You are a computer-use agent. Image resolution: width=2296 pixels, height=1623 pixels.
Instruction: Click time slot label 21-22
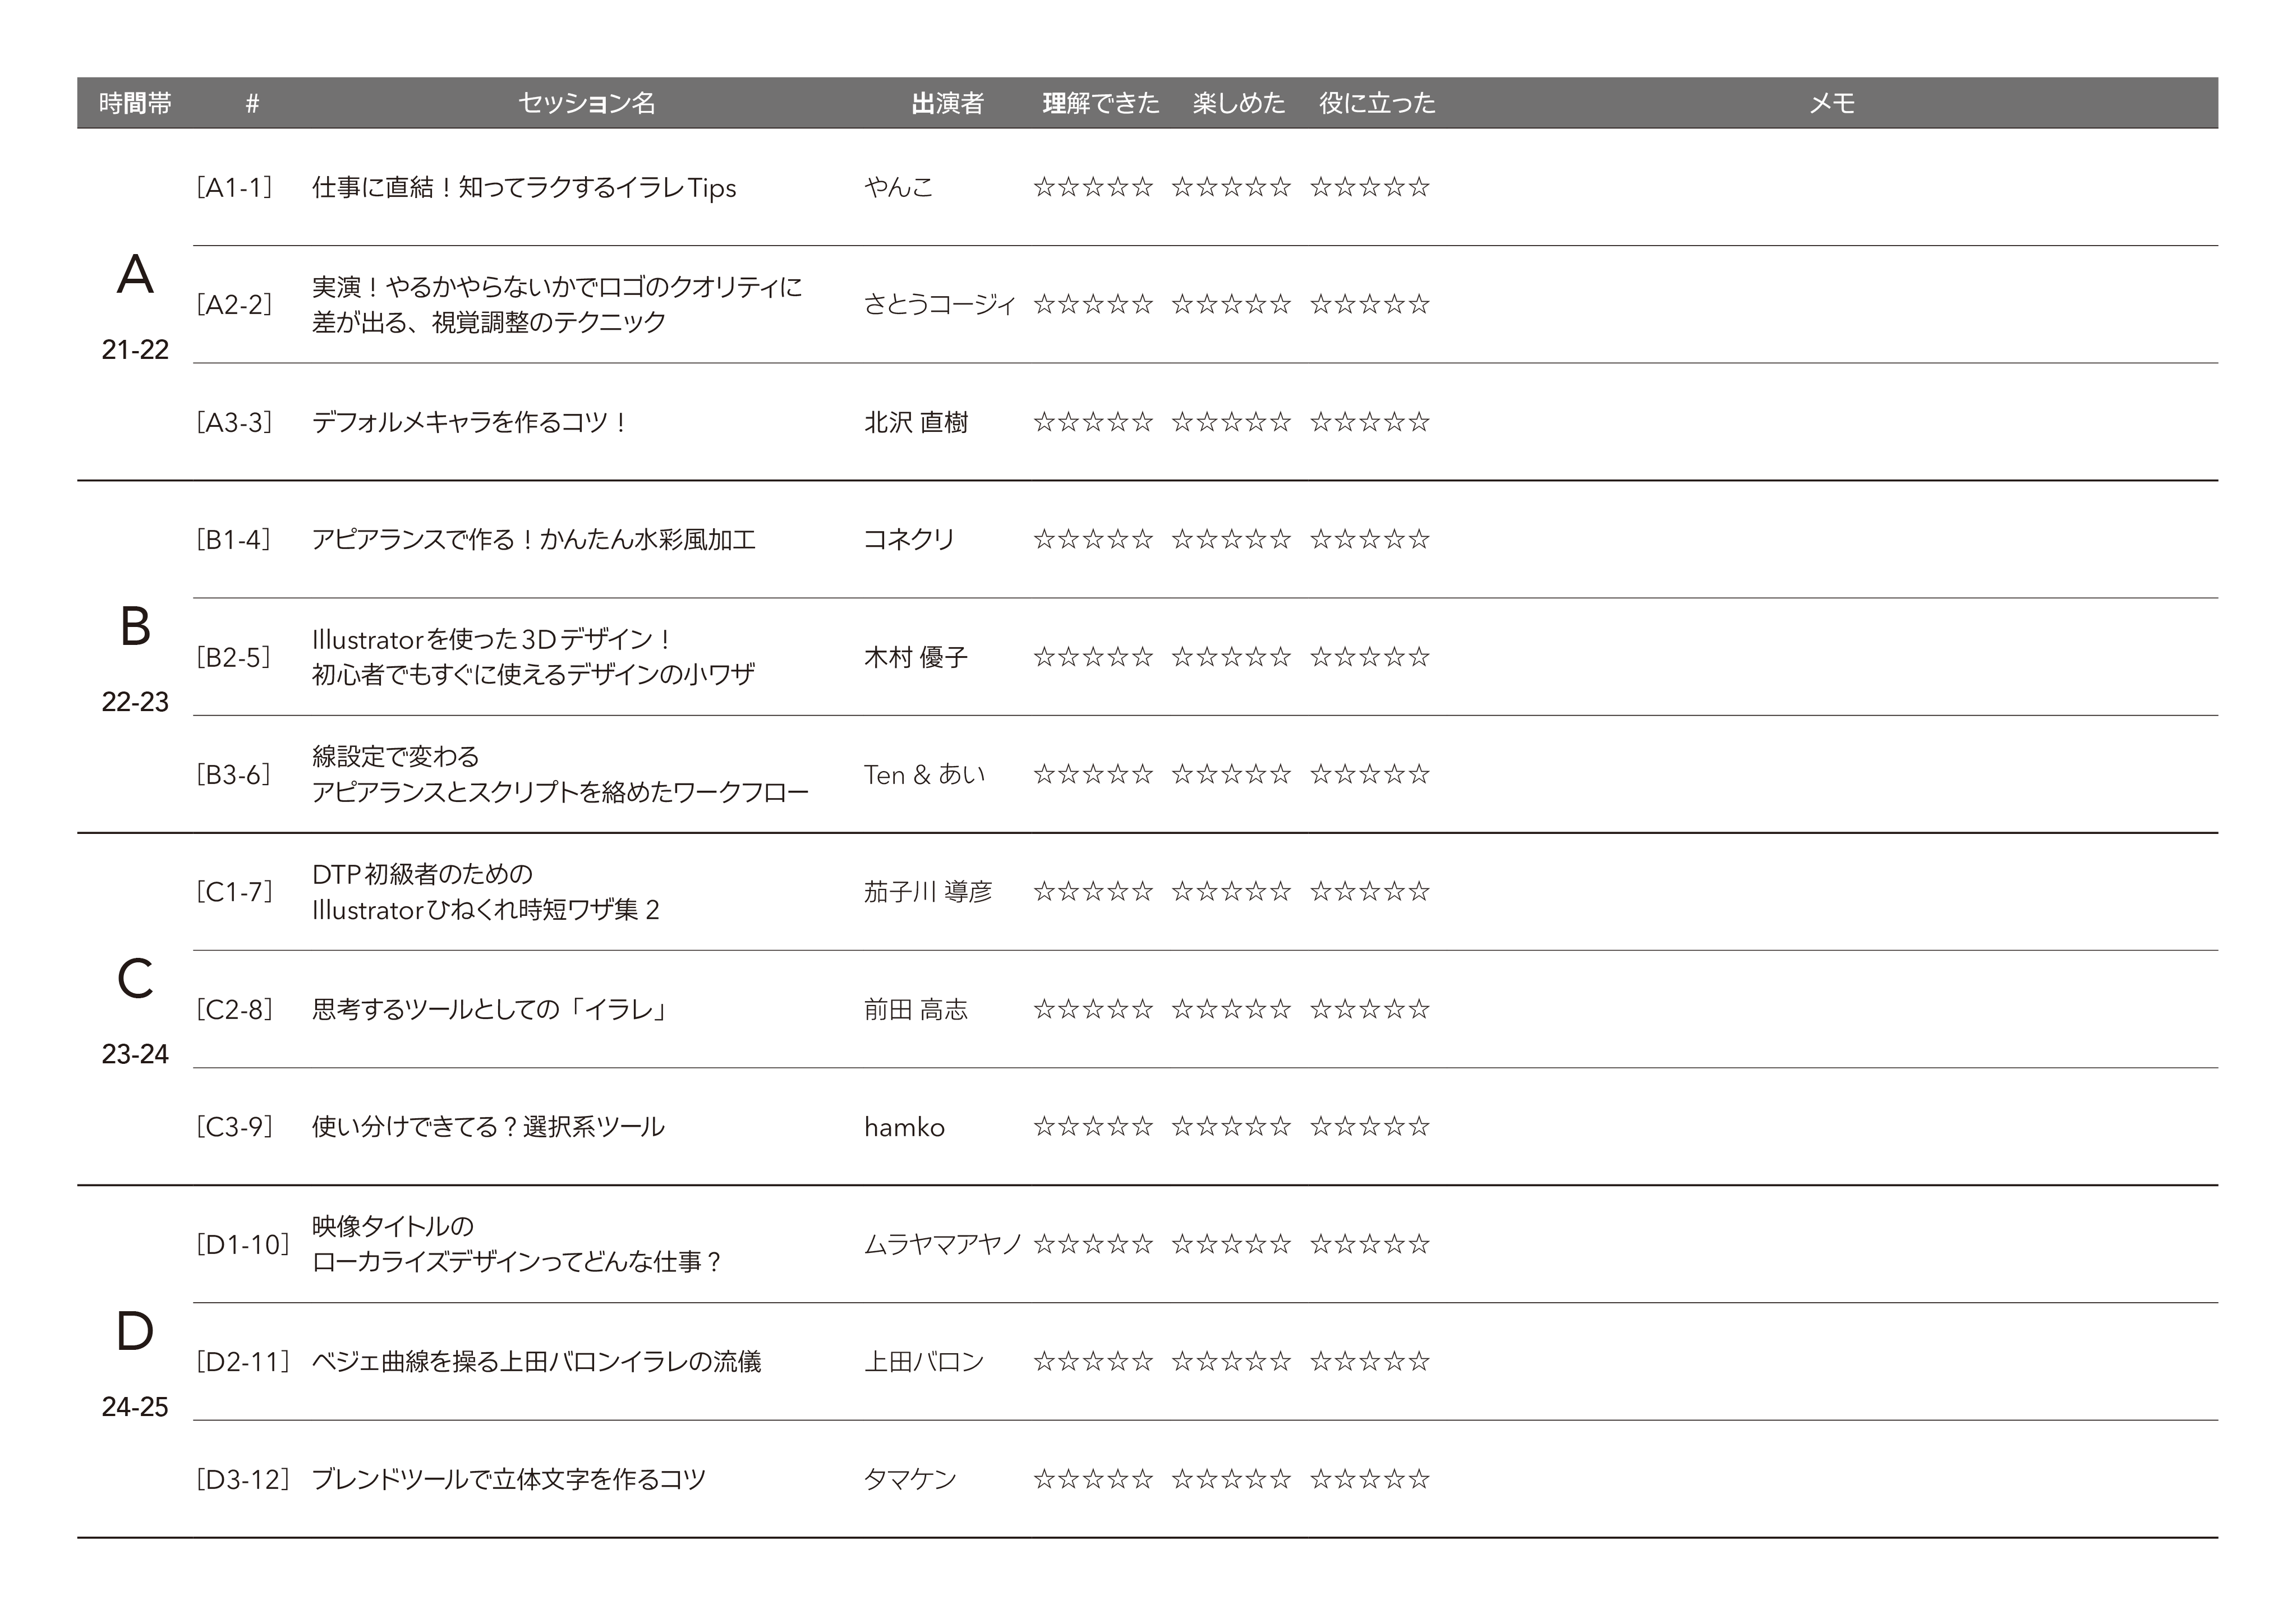point(135,350)
